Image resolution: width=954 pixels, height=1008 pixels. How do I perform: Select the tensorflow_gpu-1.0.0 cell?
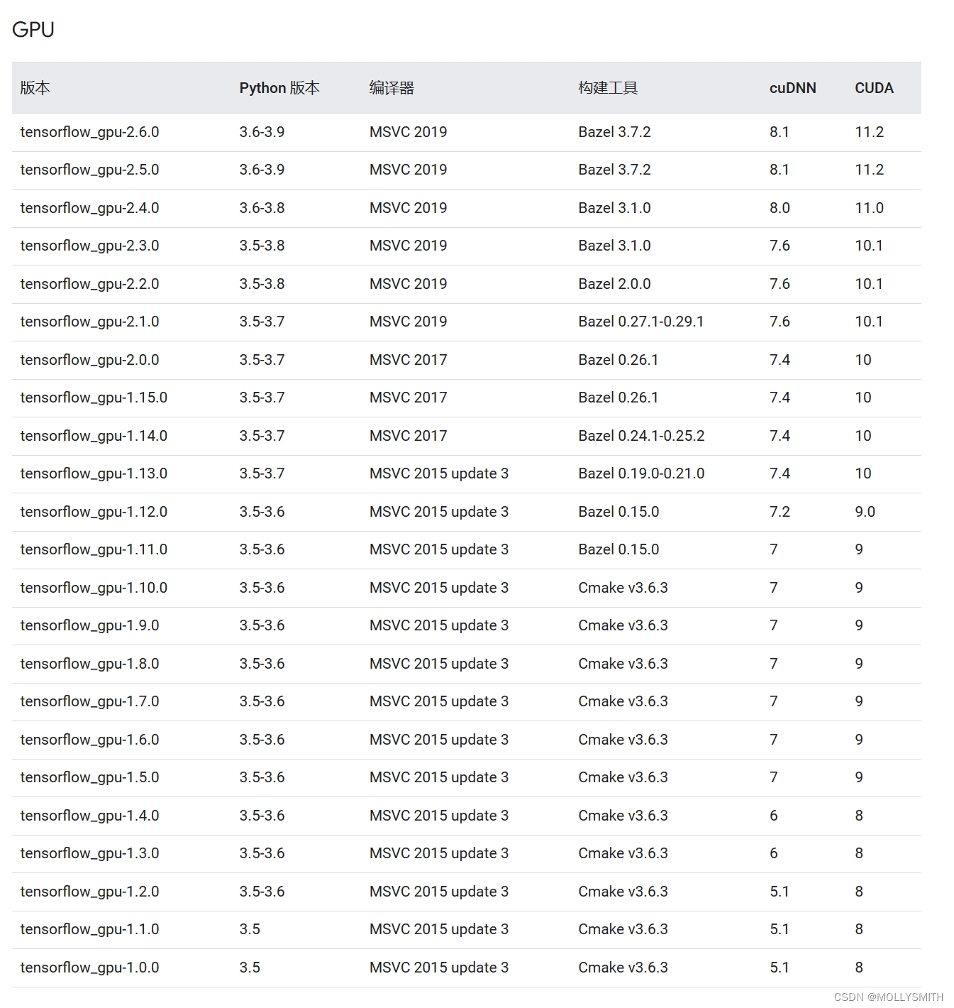pyautogui.click(x=89, y=968)
